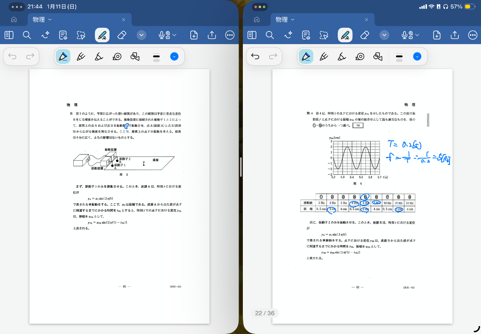Open the three-dot more menu in the right window
The width and height of the screenshot is (481, 334).
[473, 35]
